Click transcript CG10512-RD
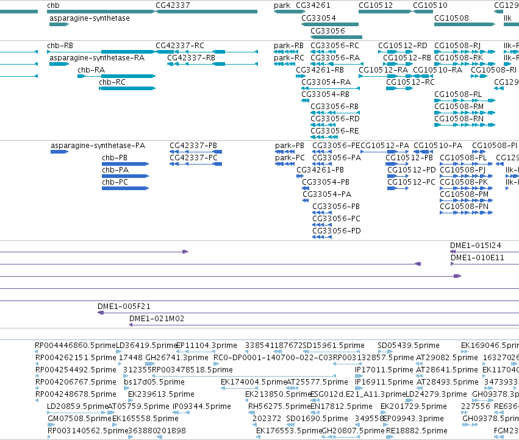519x440 pixels. (x=395, y=52)
